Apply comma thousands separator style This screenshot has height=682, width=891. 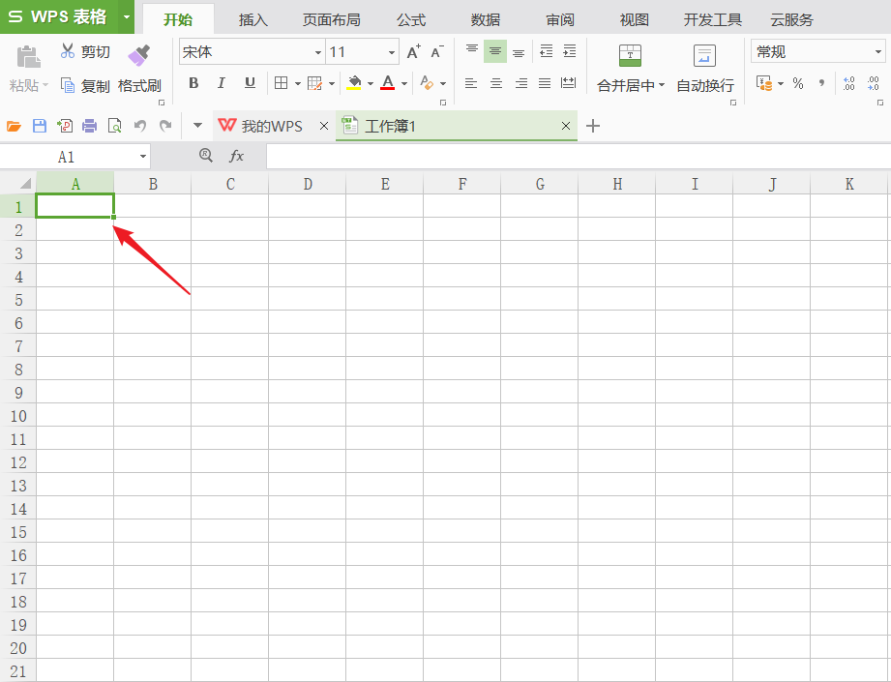pos(821,83)
